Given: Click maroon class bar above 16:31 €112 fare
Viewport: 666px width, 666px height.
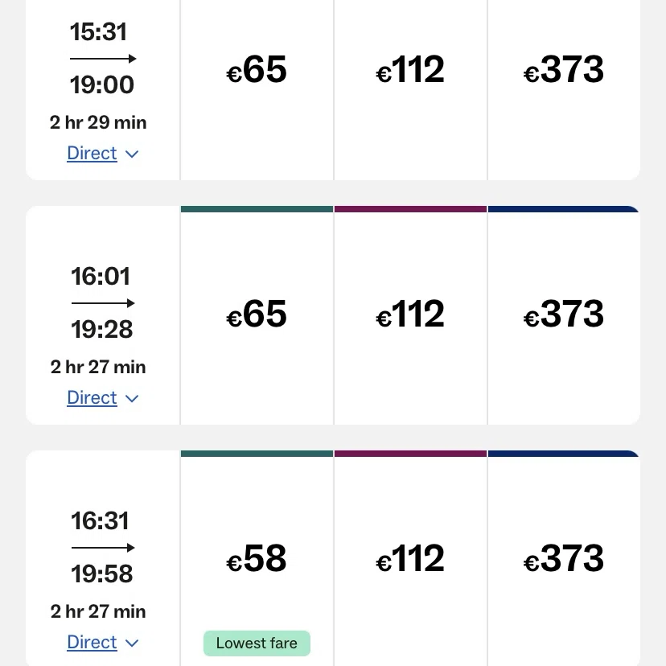Looking at the screenshot, I should pos(410,454).
